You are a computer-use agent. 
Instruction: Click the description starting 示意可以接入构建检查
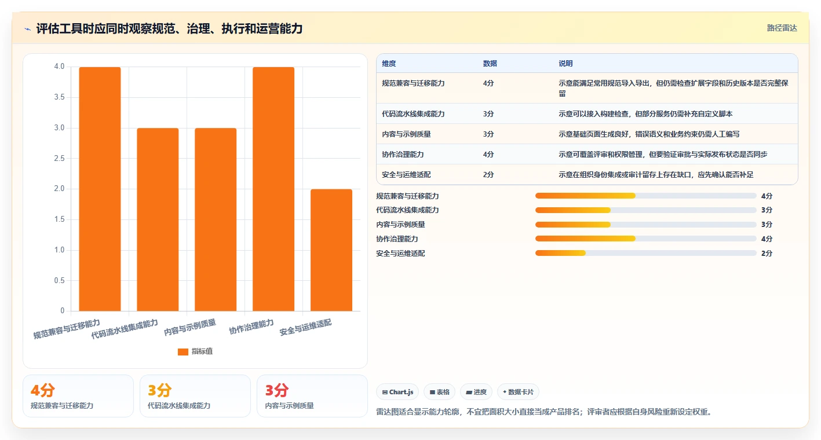click(x=645, y=113)
